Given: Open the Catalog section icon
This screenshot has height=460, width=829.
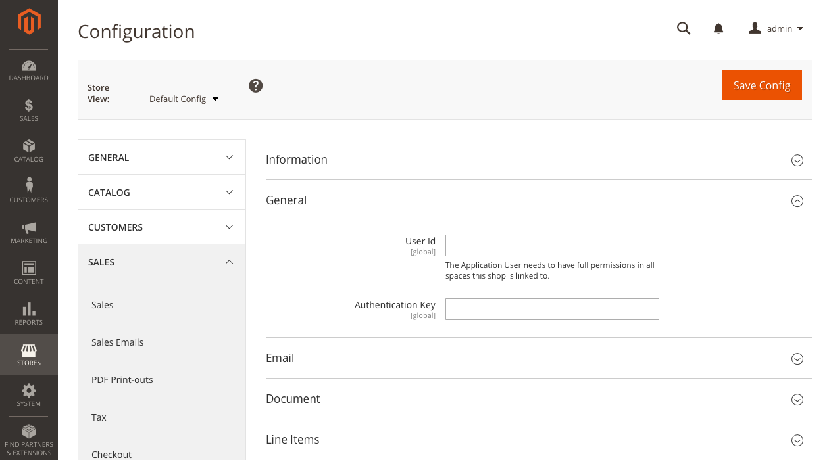Looking at the screenshot, I should click(28, 151).
